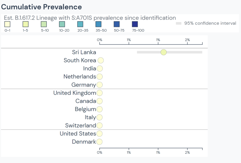Click the Germany data point circle
Image resolution: width=241 pixels, height=163 pixels.
(99, 85)
